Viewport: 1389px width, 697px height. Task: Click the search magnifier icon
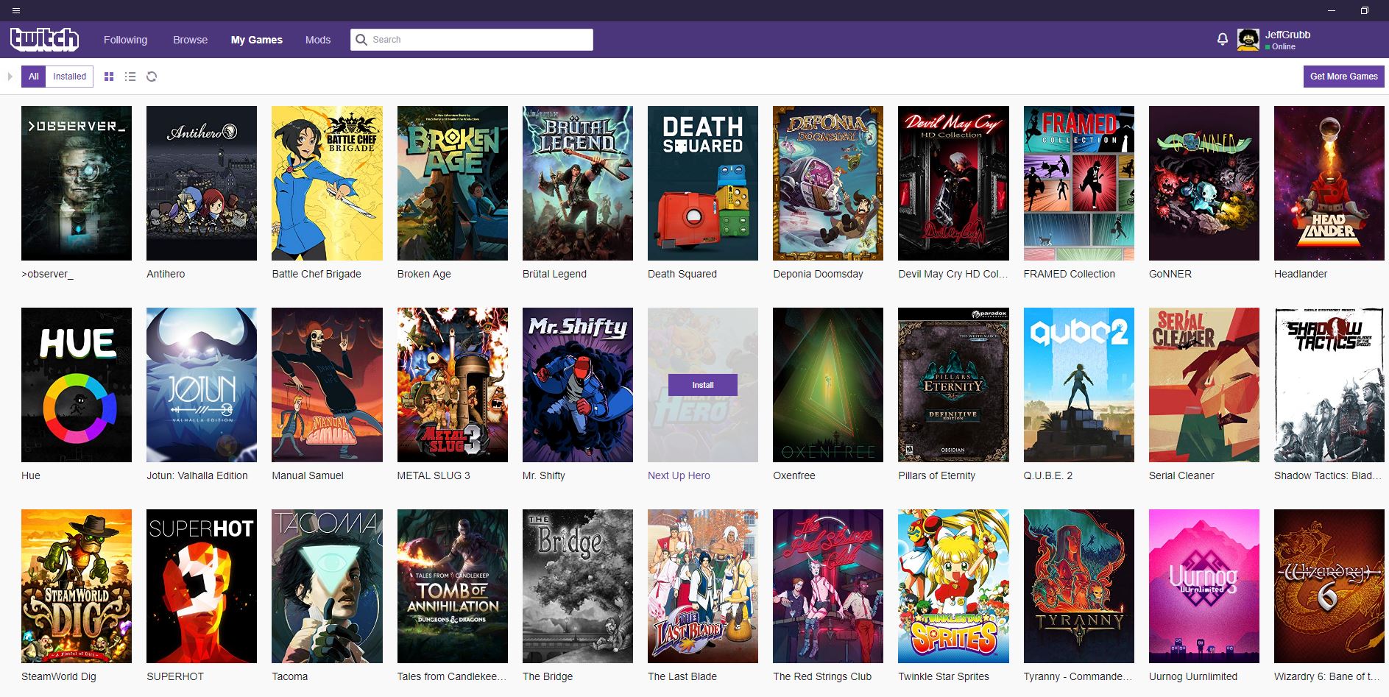[361, 40]
